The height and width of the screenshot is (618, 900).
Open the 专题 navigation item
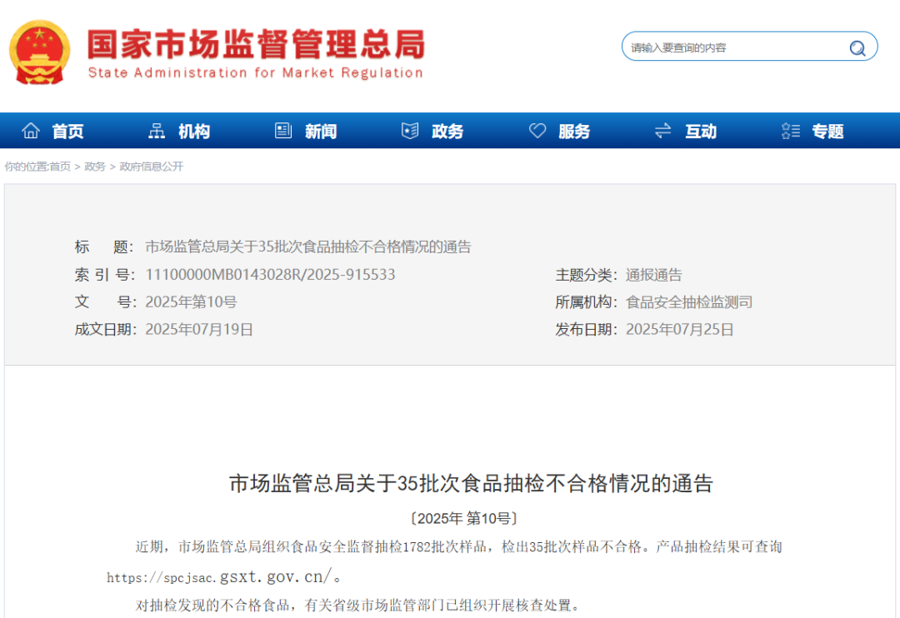coord(827,132)
